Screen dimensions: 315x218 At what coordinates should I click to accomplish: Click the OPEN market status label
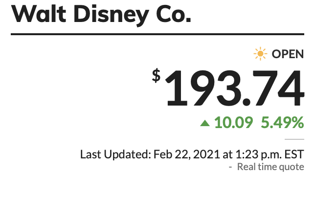[x=288, y=54]
